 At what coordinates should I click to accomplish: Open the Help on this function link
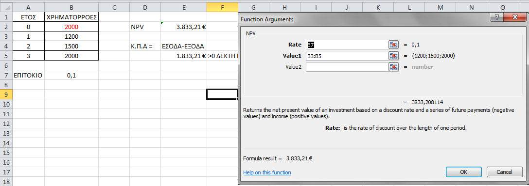click(x=267, y=172)
